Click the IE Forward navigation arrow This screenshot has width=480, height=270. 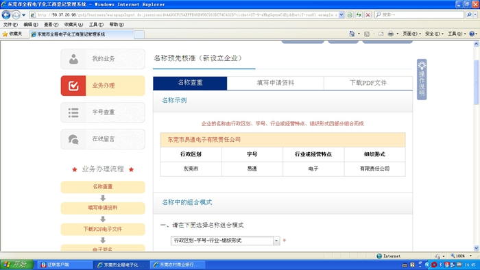16,14
